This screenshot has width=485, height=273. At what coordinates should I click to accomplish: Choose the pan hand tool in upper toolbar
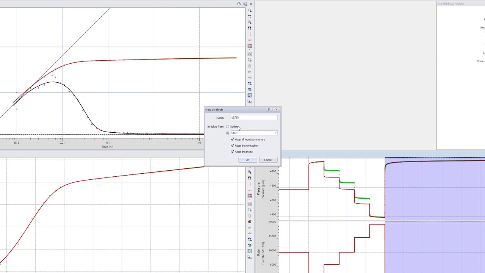(x=249, y=66)
